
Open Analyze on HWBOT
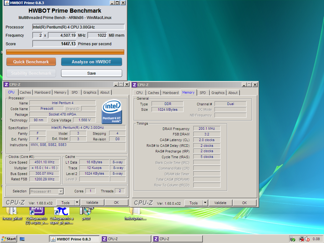(91, 62)
